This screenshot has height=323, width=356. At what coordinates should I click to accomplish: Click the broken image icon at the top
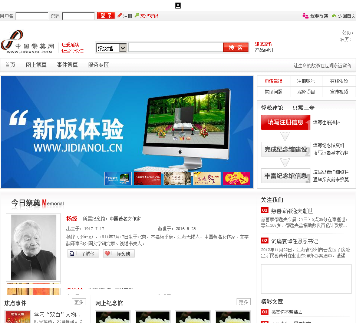click(178, 6)
